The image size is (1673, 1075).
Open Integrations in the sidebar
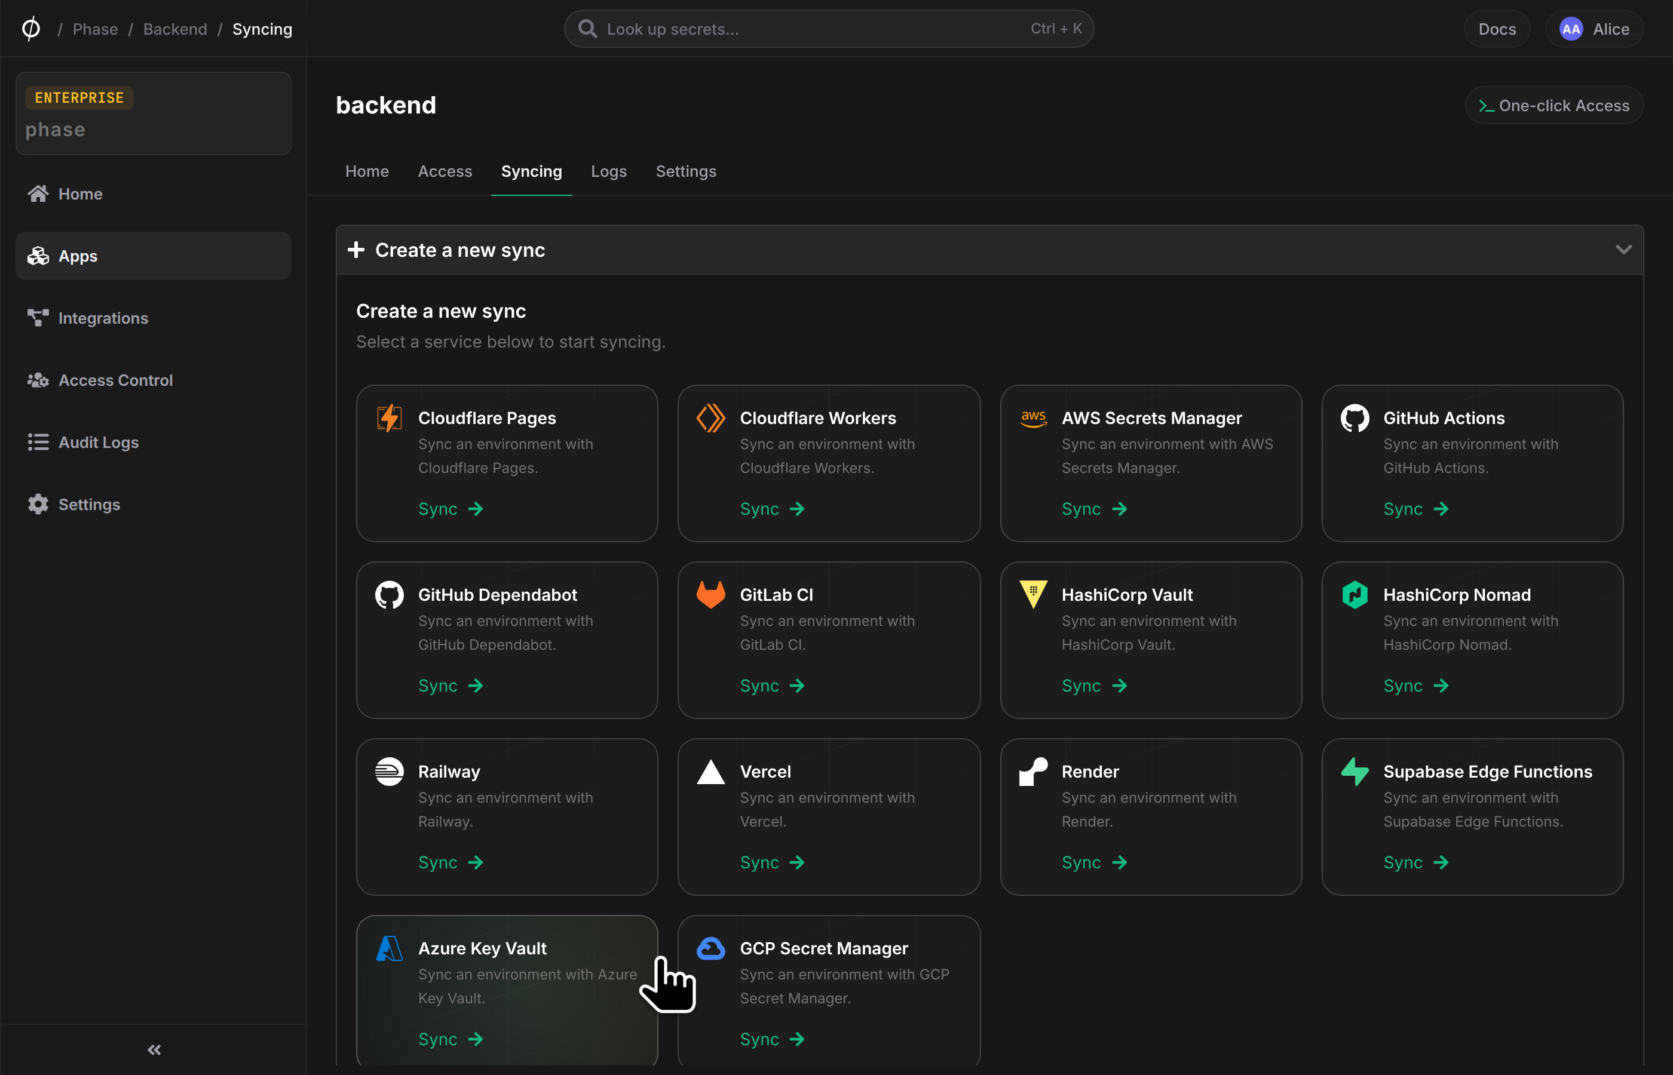[154, 318]
